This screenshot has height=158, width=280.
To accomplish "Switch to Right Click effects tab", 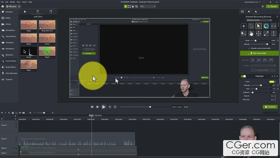I will click(x=51, y=12).
